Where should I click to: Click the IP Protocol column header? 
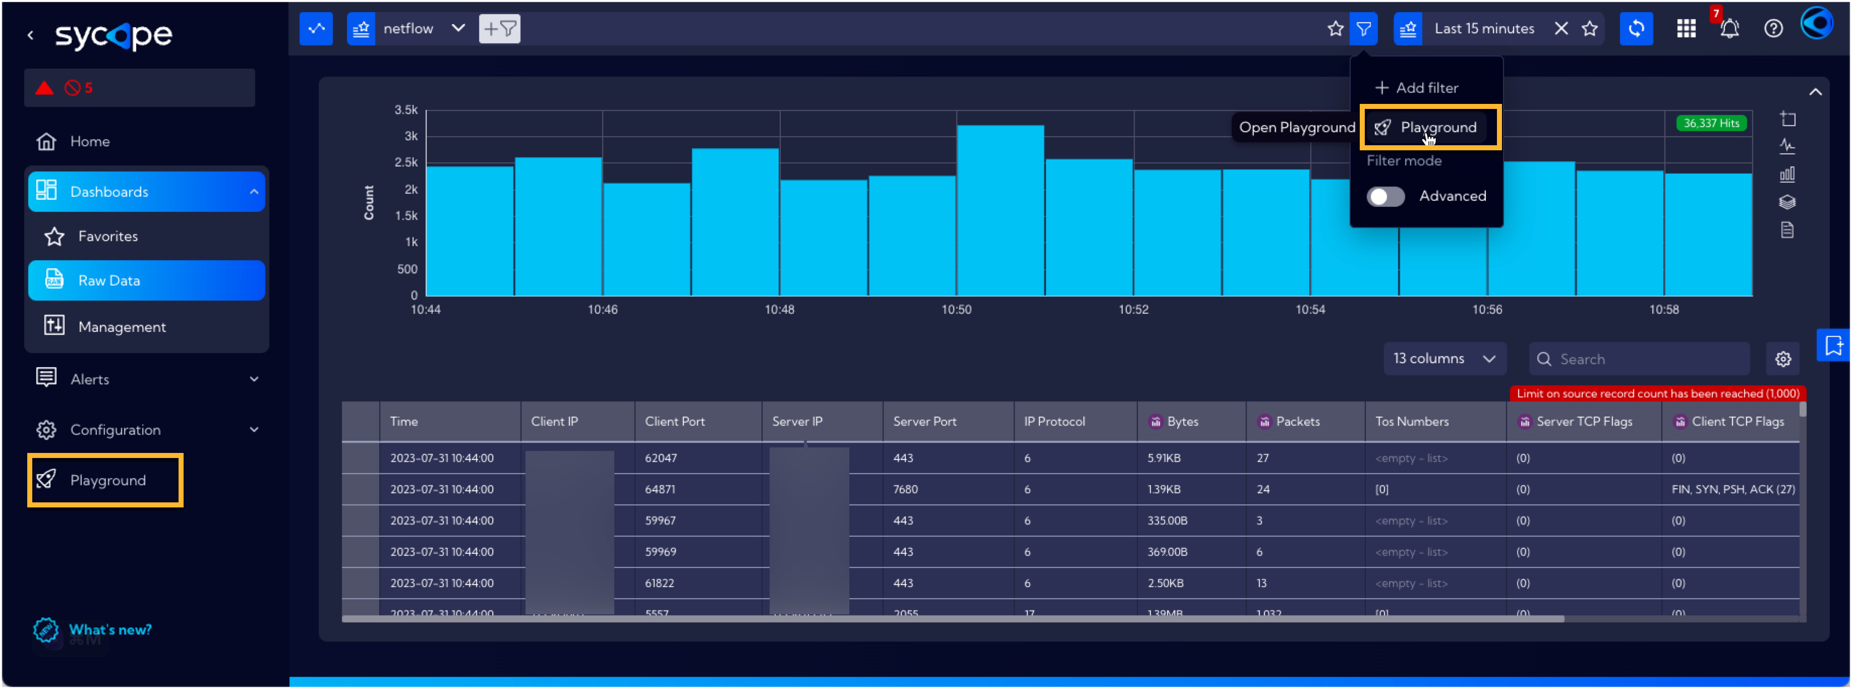click(1075, 422)
